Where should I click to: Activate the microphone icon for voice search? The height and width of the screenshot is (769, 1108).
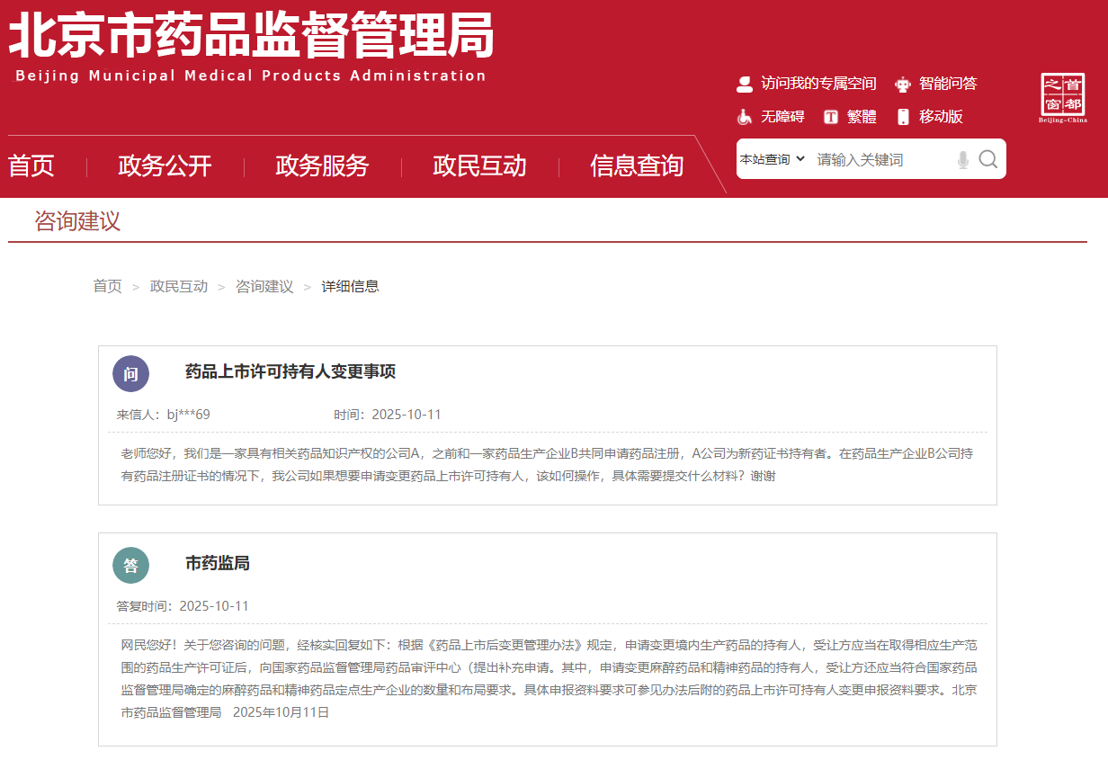(962, 158)
